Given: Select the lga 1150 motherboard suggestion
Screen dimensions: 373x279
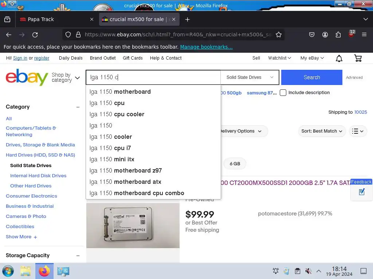Looking at the screenshot, I should 153,92.
